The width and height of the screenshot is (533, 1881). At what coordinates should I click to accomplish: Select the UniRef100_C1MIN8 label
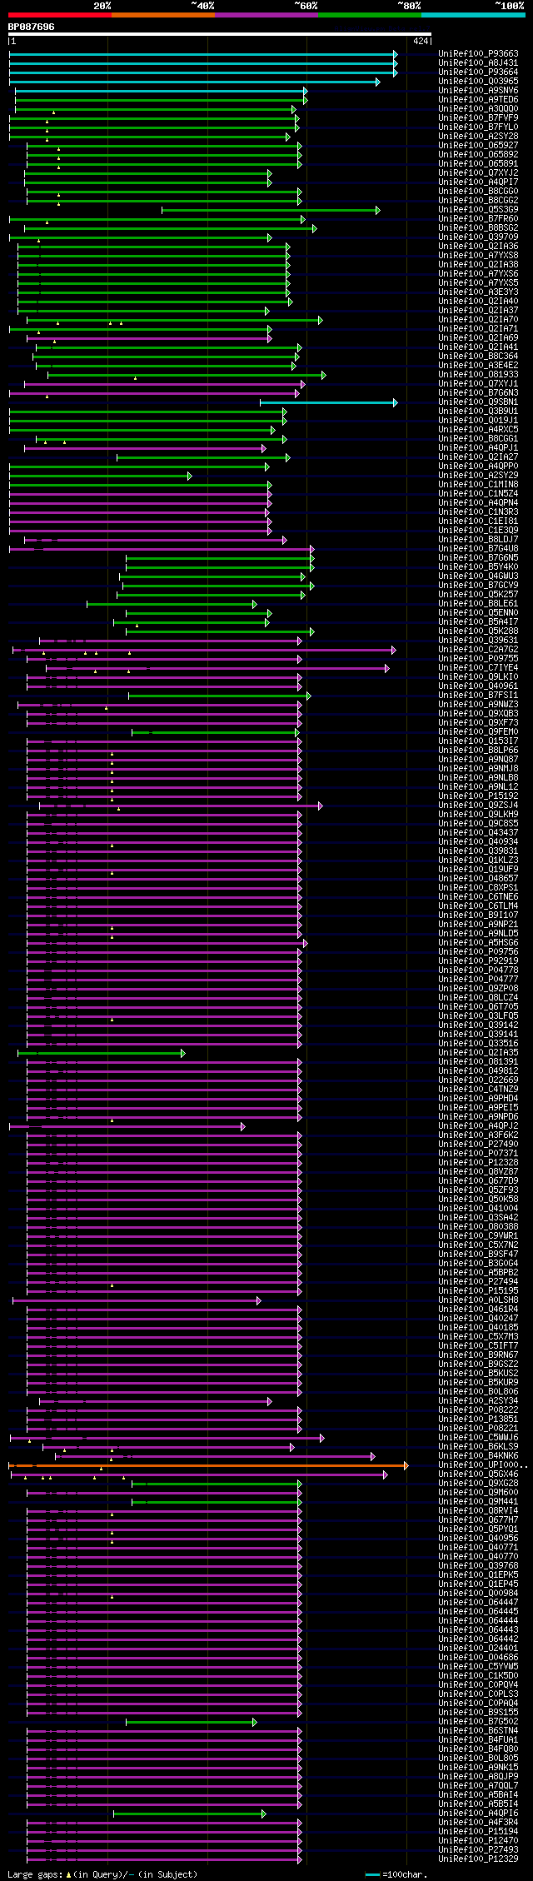pos(478,485)
